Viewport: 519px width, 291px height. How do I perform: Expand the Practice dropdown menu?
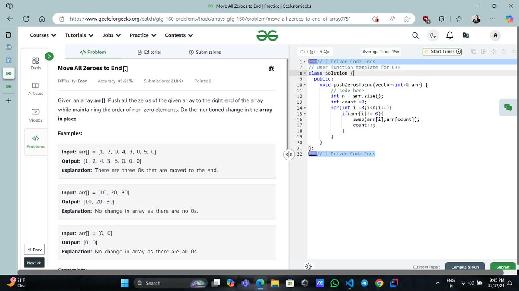pyautogui.click(x=143, y=35)
